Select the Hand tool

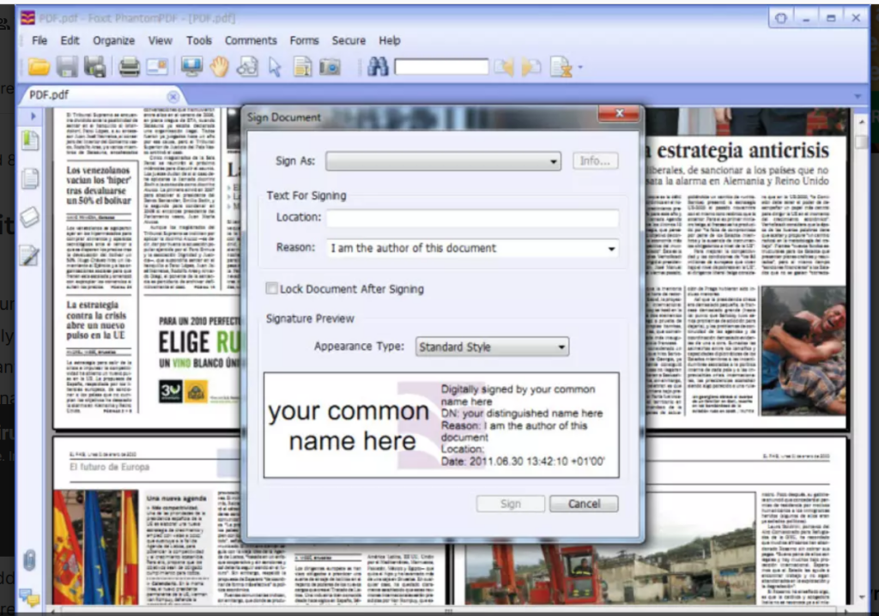[220, 67]
